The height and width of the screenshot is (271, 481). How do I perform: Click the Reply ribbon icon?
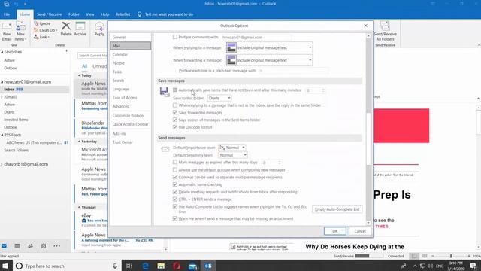tap(99, 26)
